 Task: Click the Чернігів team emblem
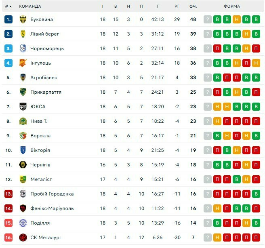coord(23,165)
